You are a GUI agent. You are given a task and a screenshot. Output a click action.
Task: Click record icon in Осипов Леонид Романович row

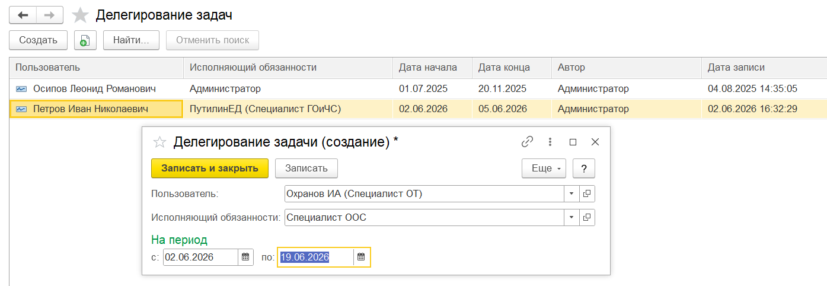pos(22,89)
